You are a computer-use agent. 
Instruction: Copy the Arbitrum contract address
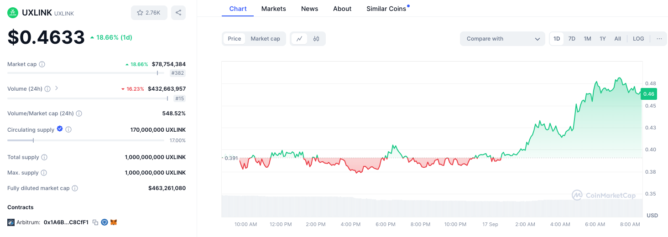[x=95, y=222]
